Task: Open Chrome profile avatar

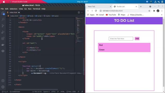Action: [x=158, y=11]
